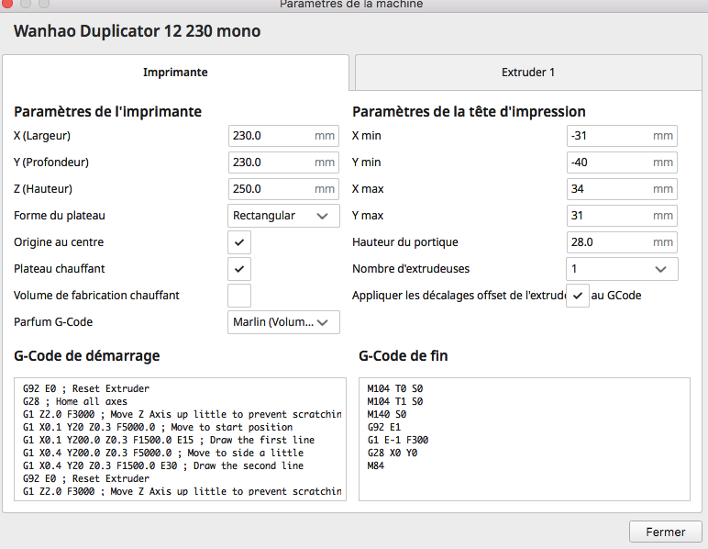Click 'Move to start position' G-code line
This screenshot has height=549, width=708.
158,427
